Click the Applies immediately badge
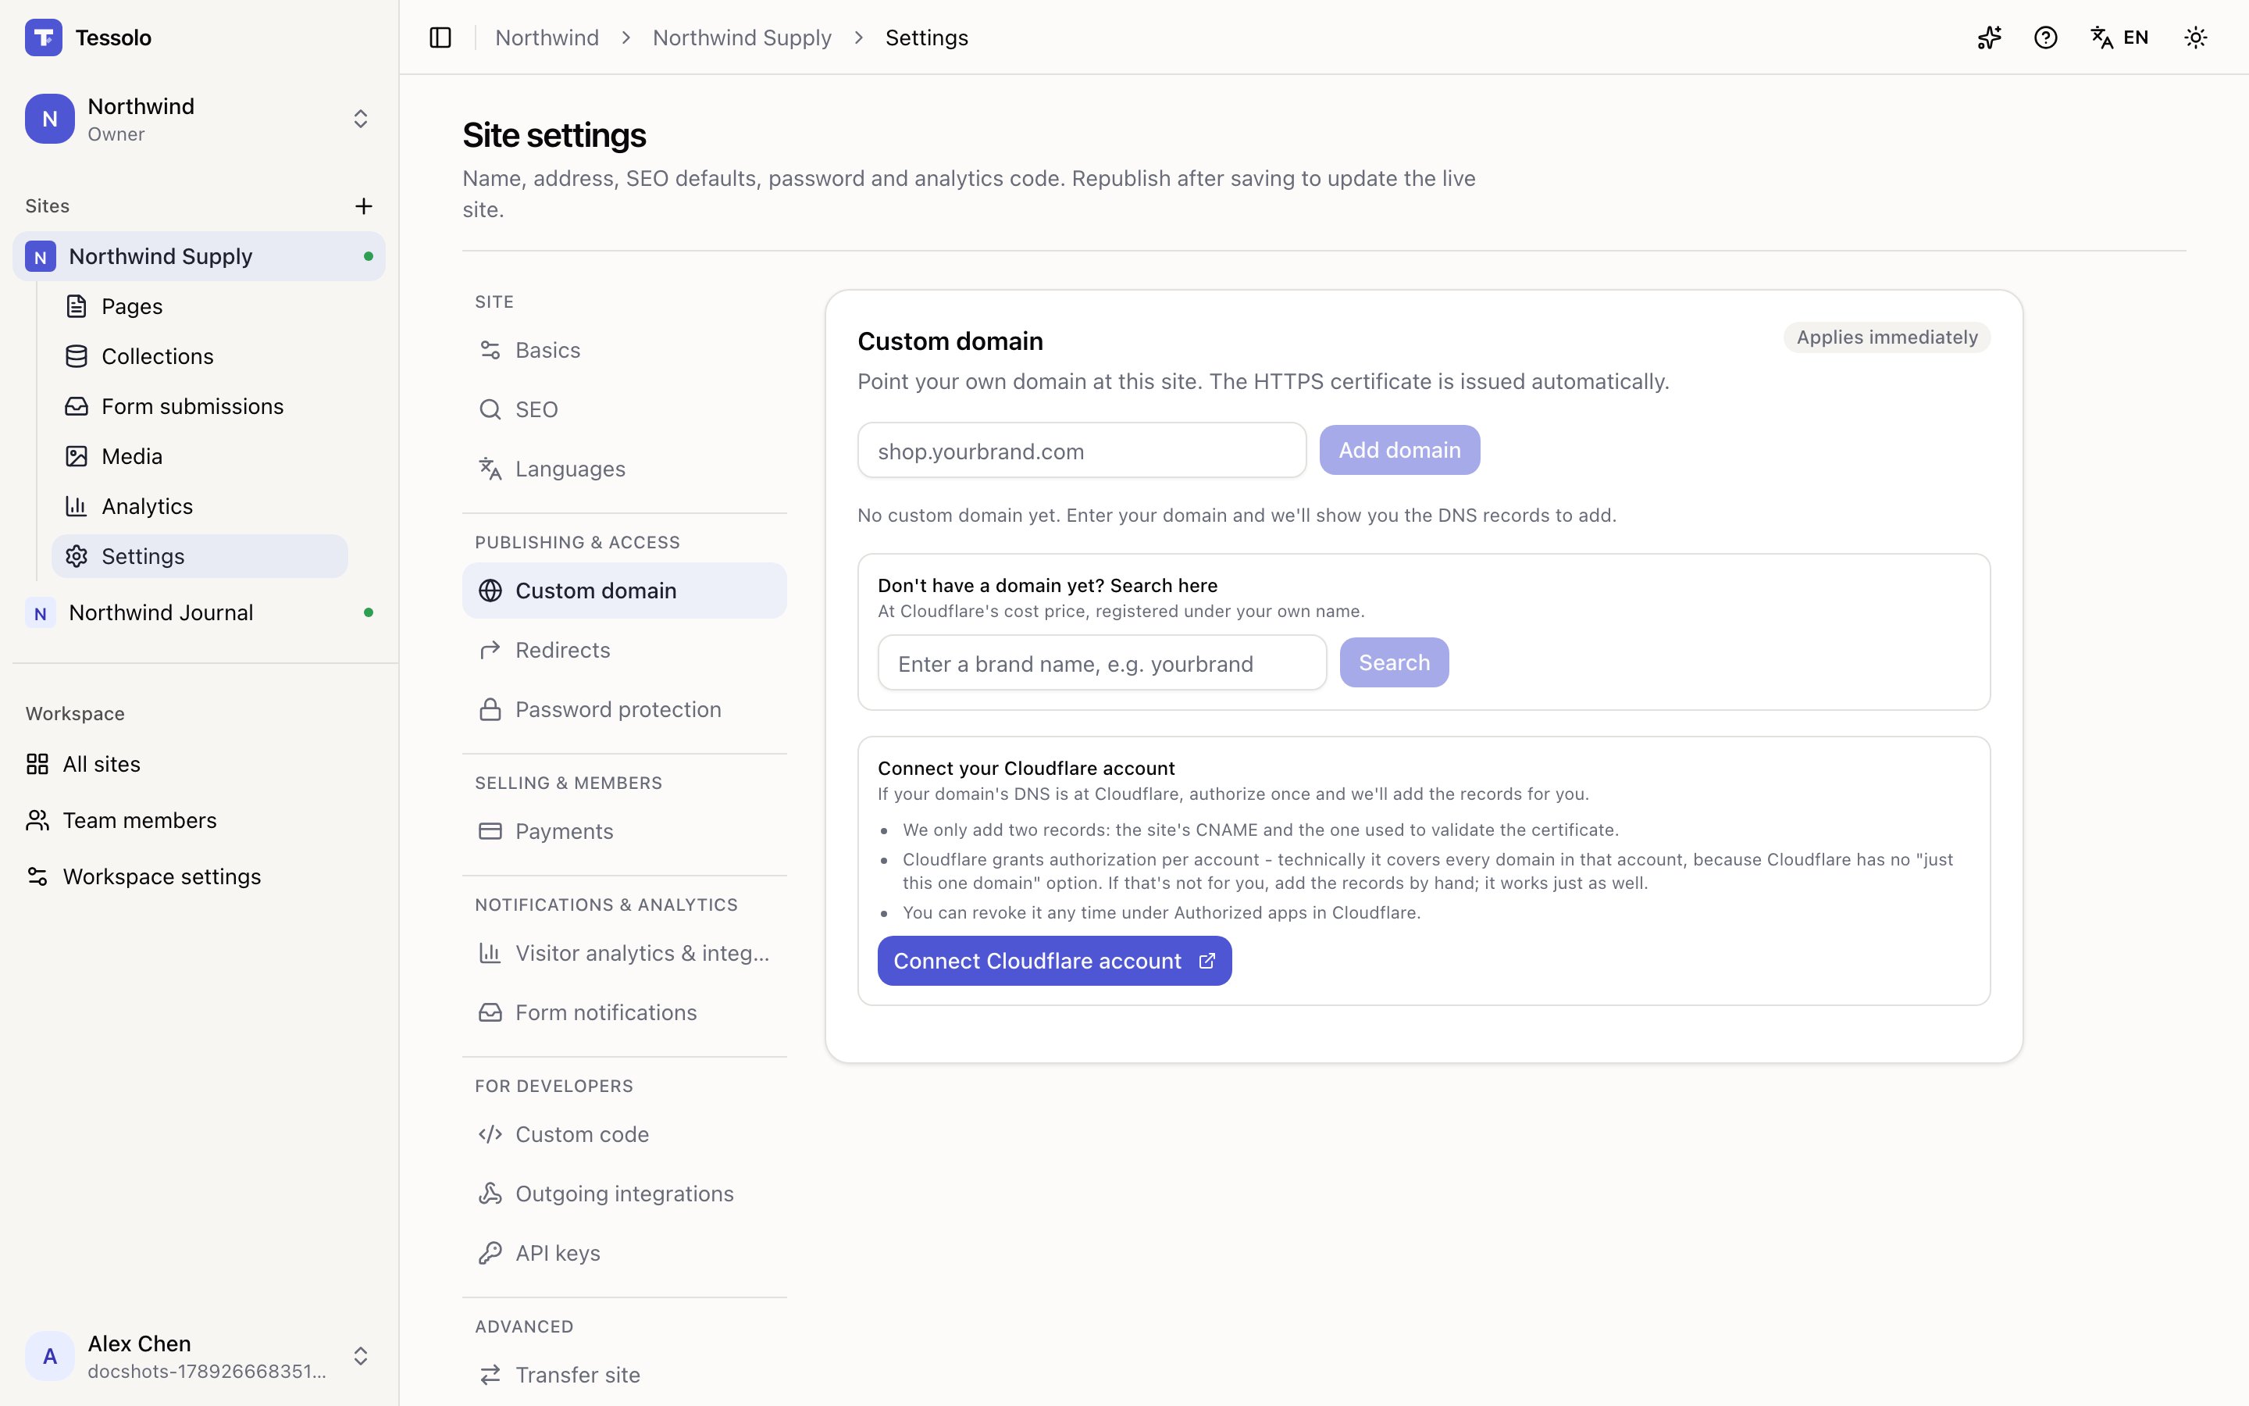 (1887, 337)
